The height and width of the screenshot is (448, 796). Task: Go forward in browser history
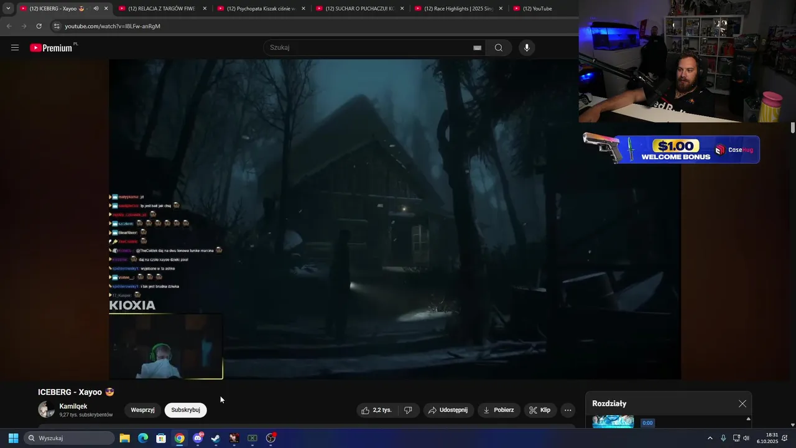pyautogui.click(x=24, y=26)
